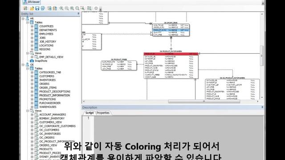The image size is (285, 160).
Task: Open the toolbar overflow options arrow
Action: coord(100,9)
